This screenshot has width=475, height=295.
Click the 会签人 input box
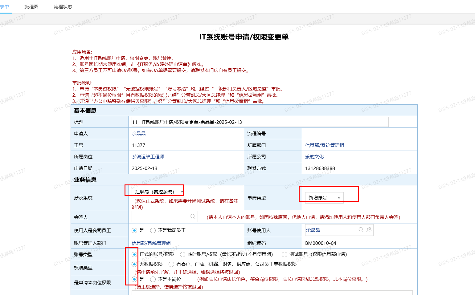point(160,216)
